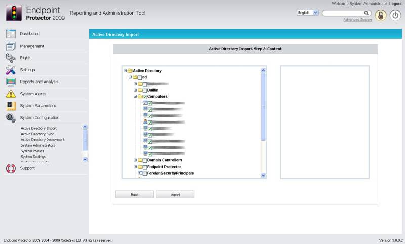Click the ForeignSecurityPrincipals container icon

[x=140, y=173]
